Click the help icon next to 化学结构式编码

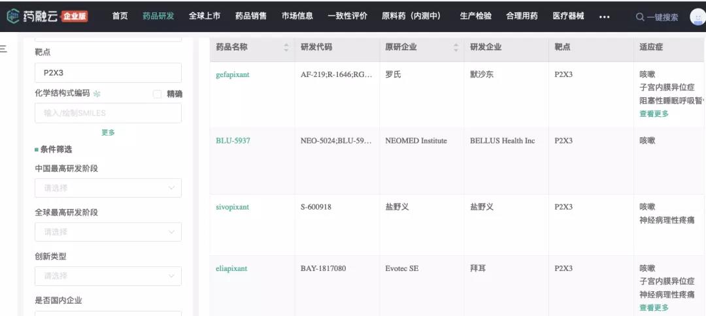pos(97,94)
